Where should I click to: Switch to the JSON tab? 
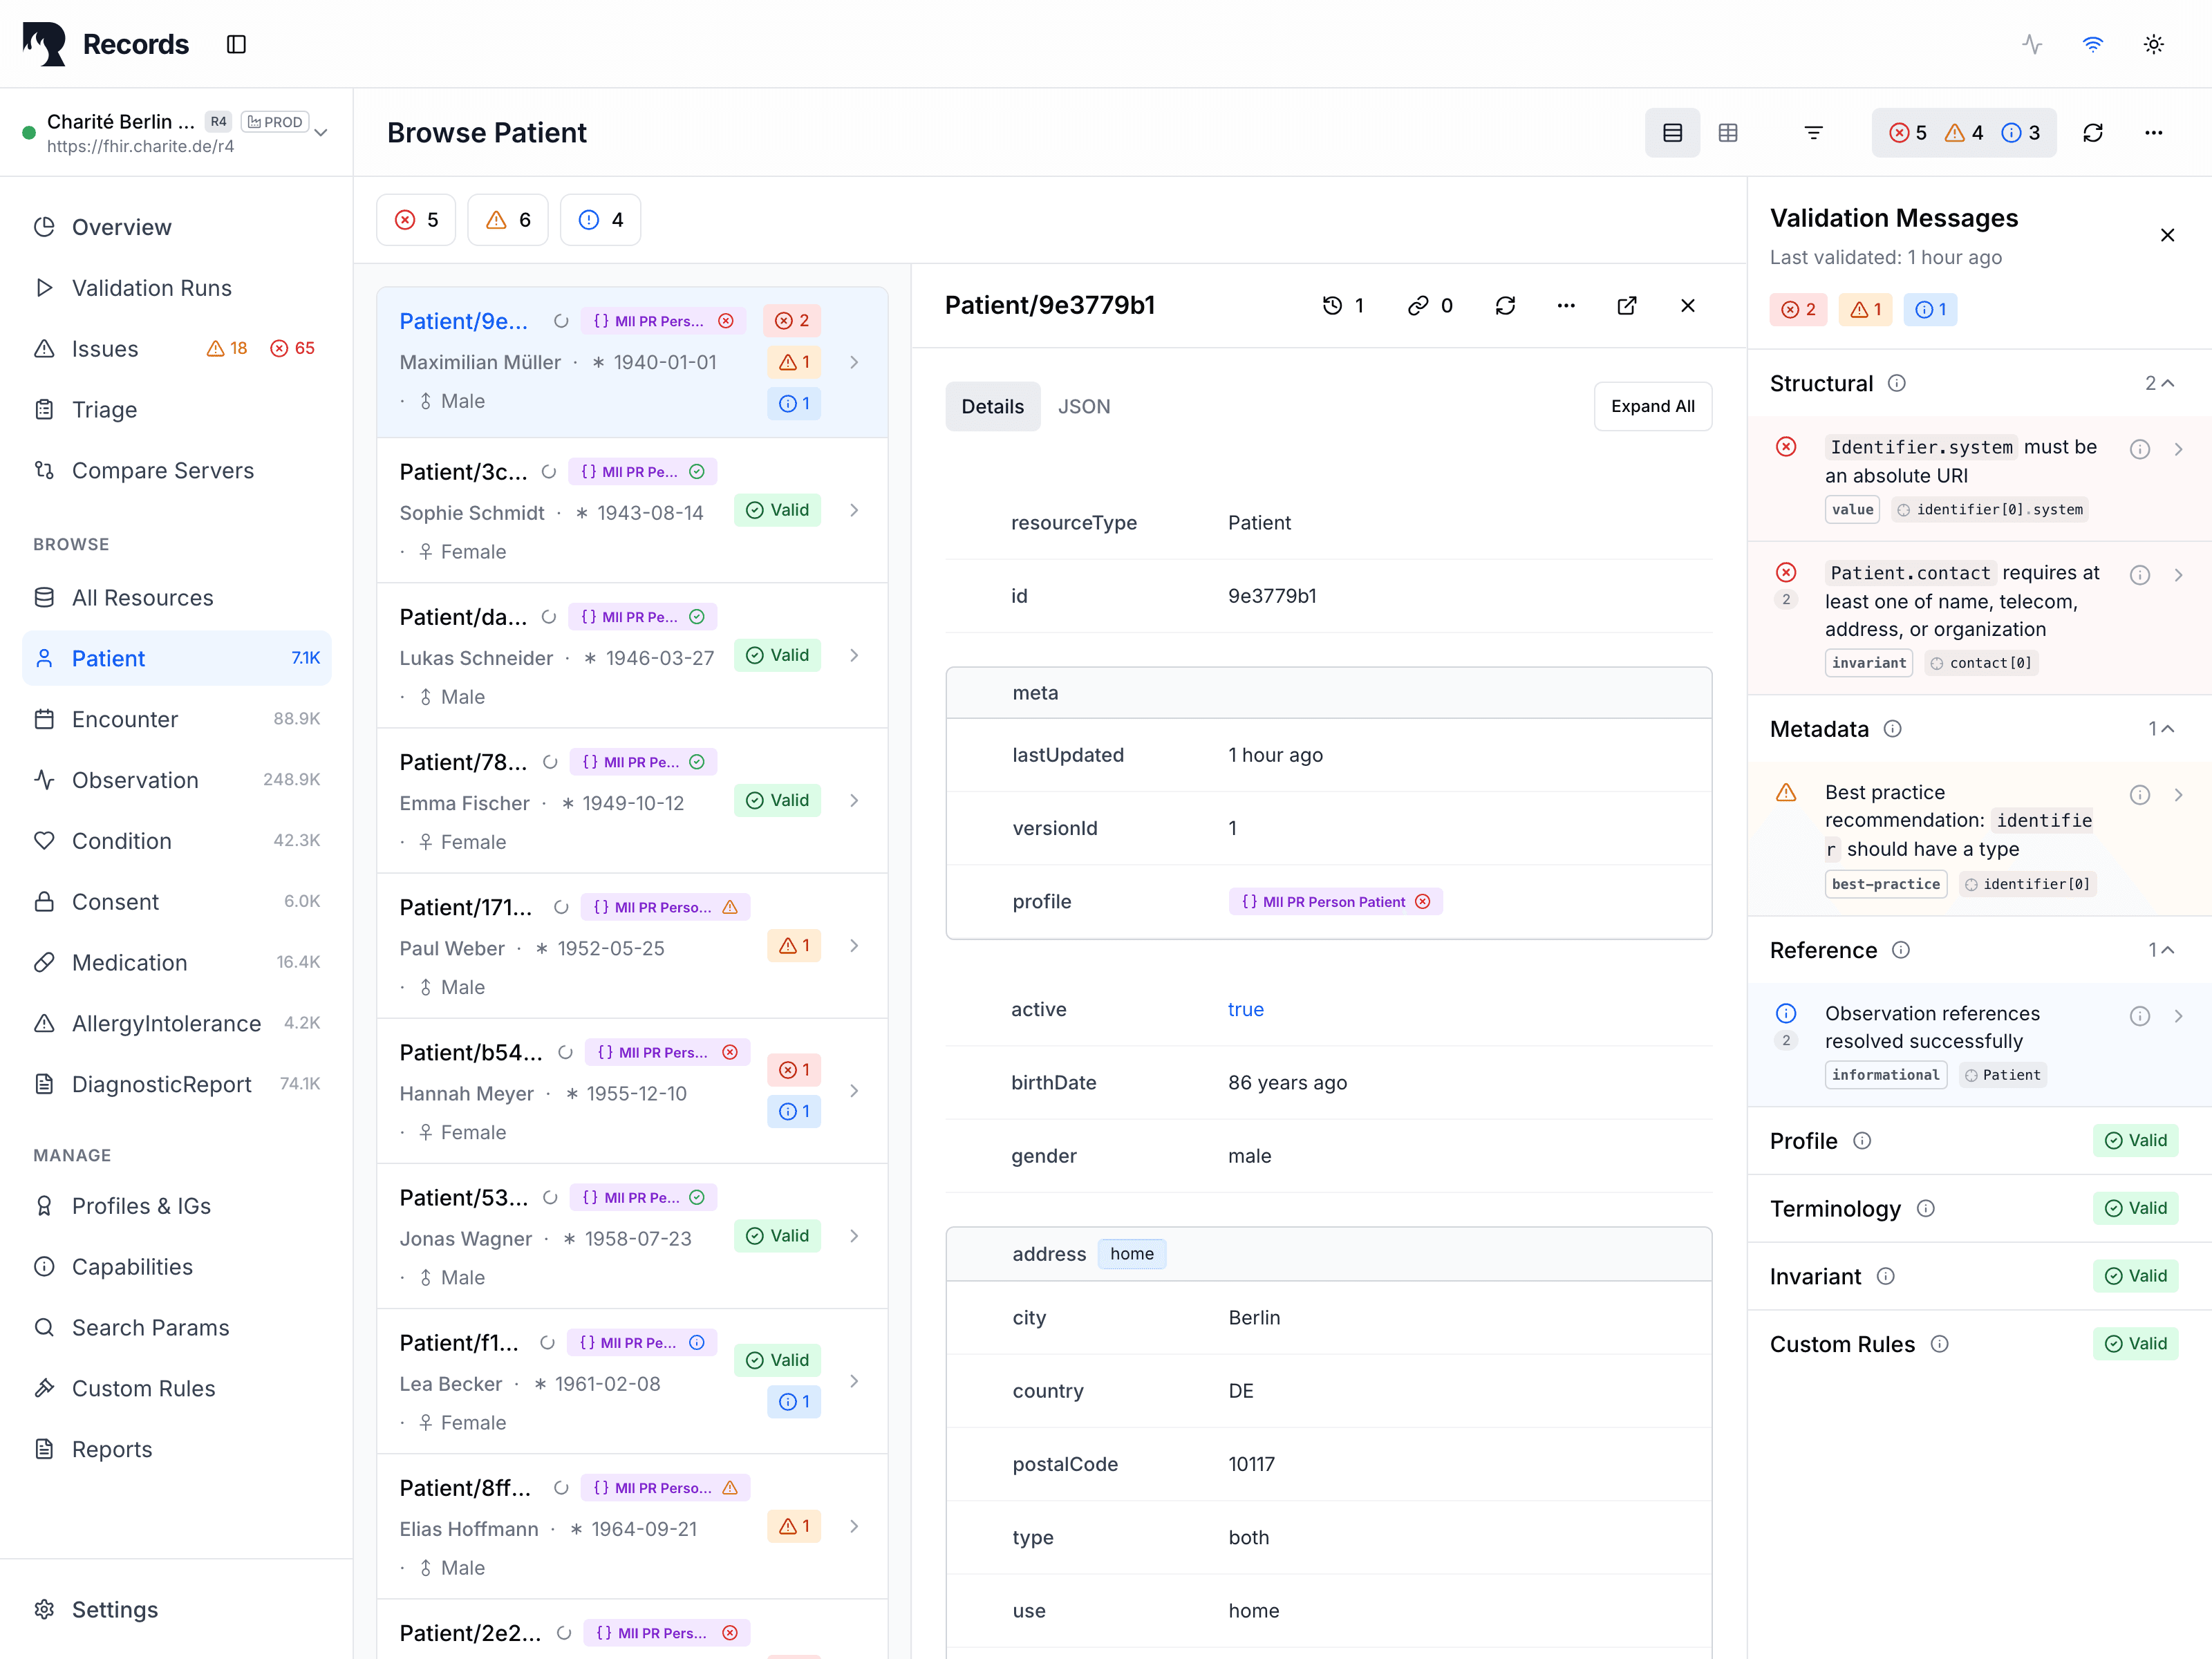tap(1083, 407)
